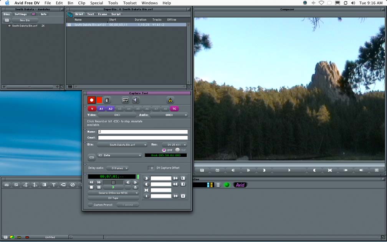Collapse the track selection section triangle
387x242 pixels.
point(85,106)
